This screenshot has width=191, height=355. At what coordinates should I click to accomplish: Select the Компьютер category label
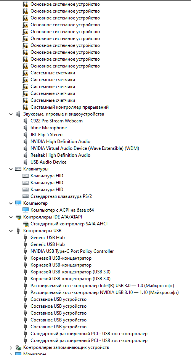[35, 203]
